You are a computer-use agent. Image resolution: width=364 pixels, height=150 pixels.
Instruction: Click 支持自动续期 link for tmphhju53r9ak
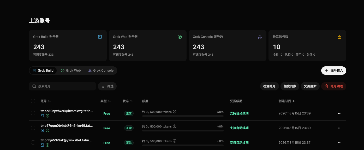tap(239, 143)
